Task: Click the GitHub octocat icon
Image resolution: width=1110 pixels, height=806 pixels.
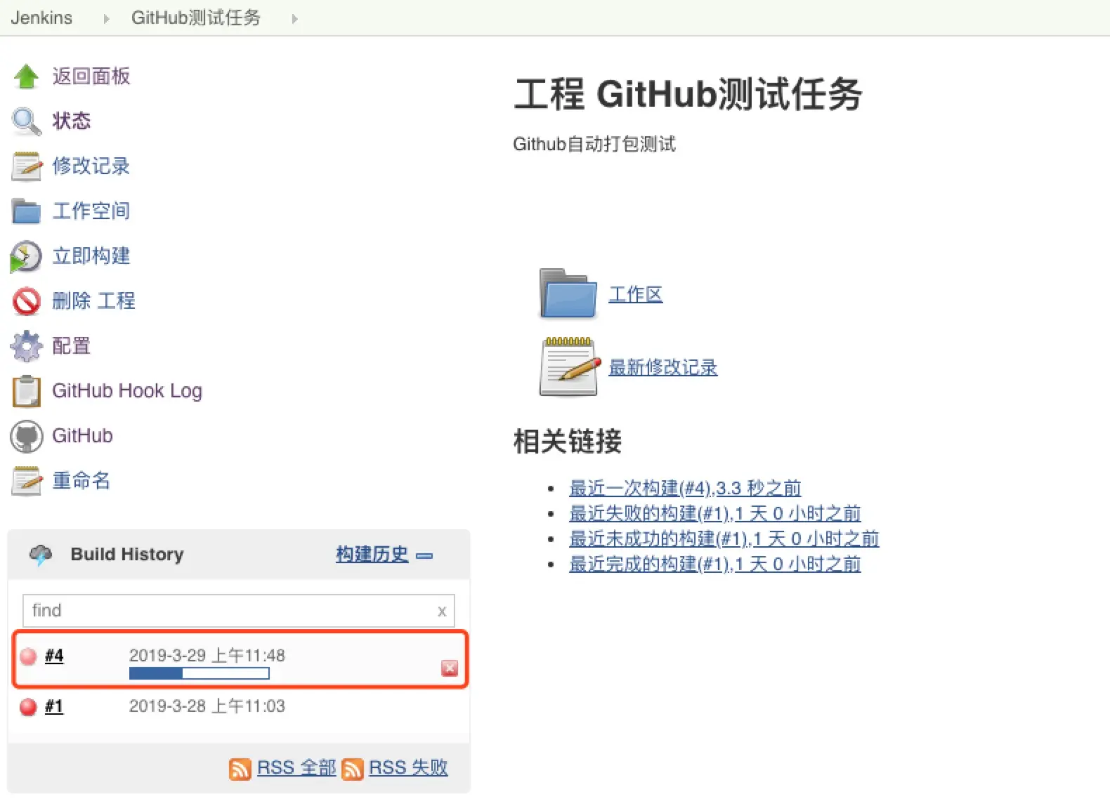Action: [x=27, y=436]
